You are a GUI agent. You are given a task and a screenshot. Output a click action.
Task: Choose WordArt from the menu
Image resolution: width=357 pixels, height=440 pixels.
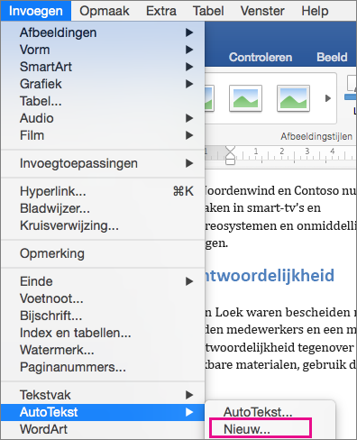click(103, 429)
